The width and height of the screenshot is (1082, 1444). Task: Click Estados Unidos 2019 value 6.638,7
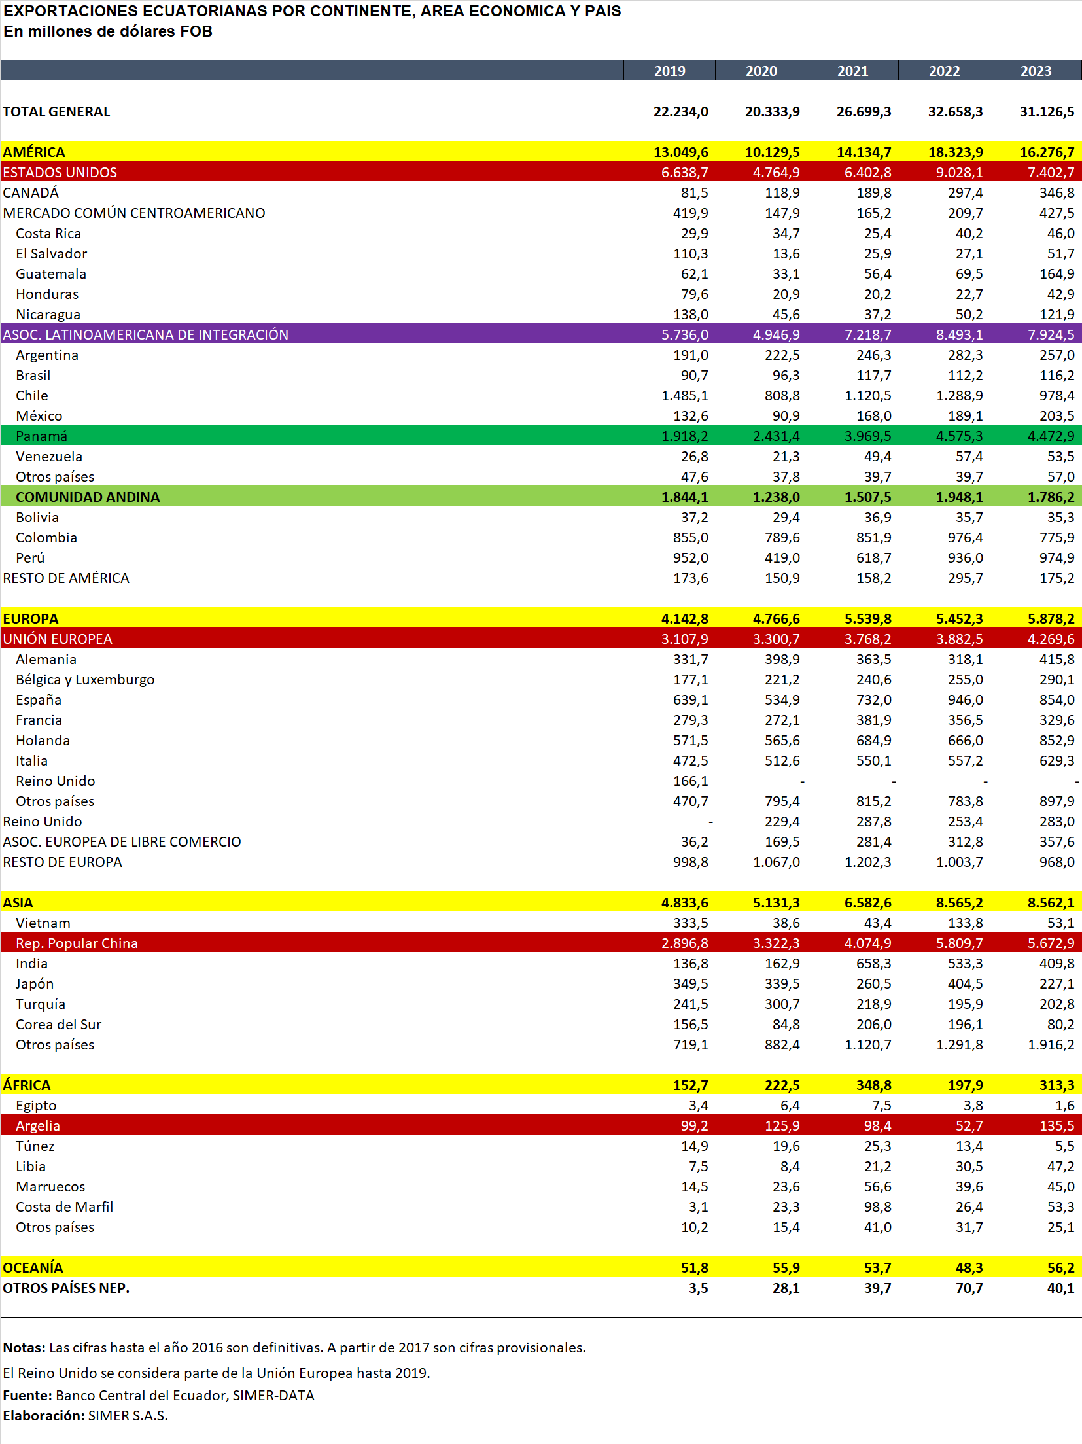(684, 173)
